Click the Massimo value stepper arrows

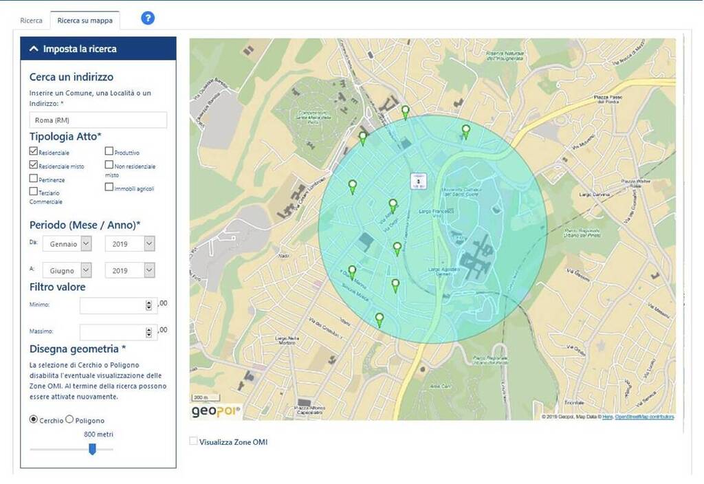pyautogui.click(x=148, y=332)
